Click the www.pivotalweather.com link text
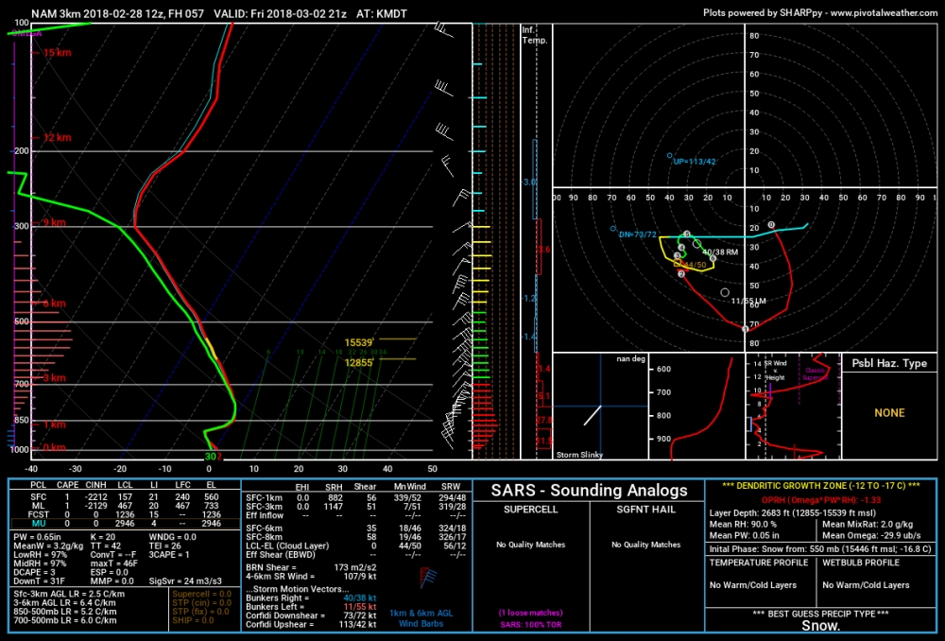This screenshot has width=945, height=641. [884, 12]
